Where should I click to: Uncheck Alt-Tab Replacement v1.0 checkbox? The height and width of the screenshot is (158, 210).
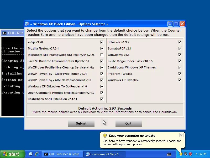(x=102, y=80)
